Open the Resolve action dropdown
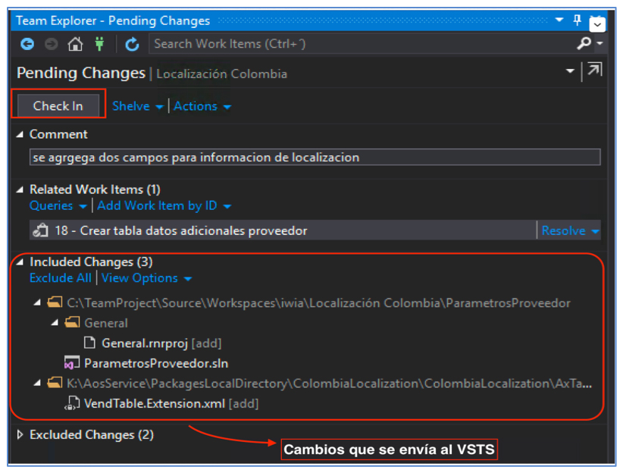 [x=570, y=230]
